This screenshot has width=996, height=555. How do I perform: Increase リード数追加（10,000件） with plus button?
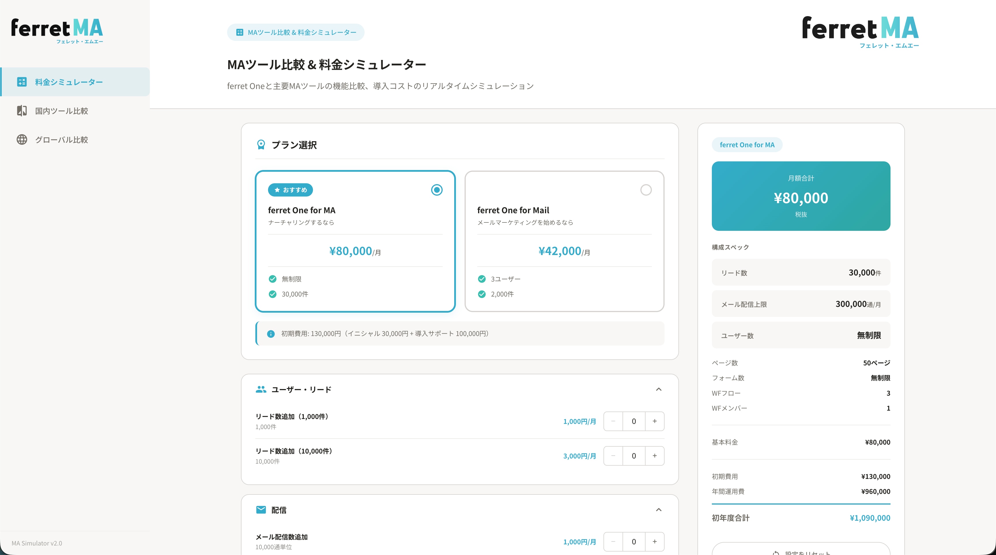coord(654,456)
